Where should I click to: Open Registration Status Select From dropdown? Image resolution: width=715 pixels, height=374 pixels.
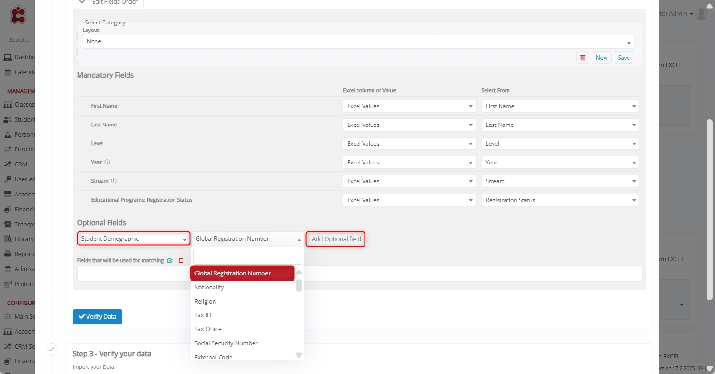point(560,200)
